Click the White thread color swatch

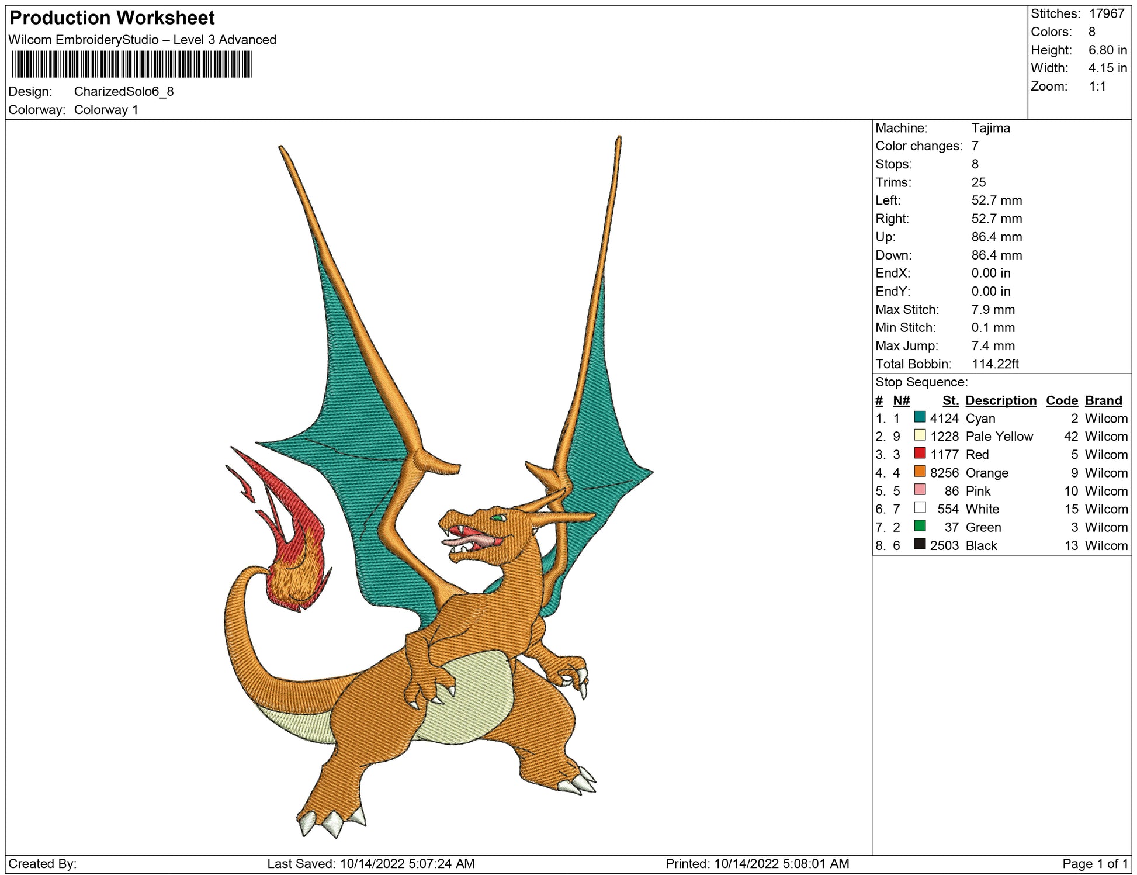click(x=920, y=507)
